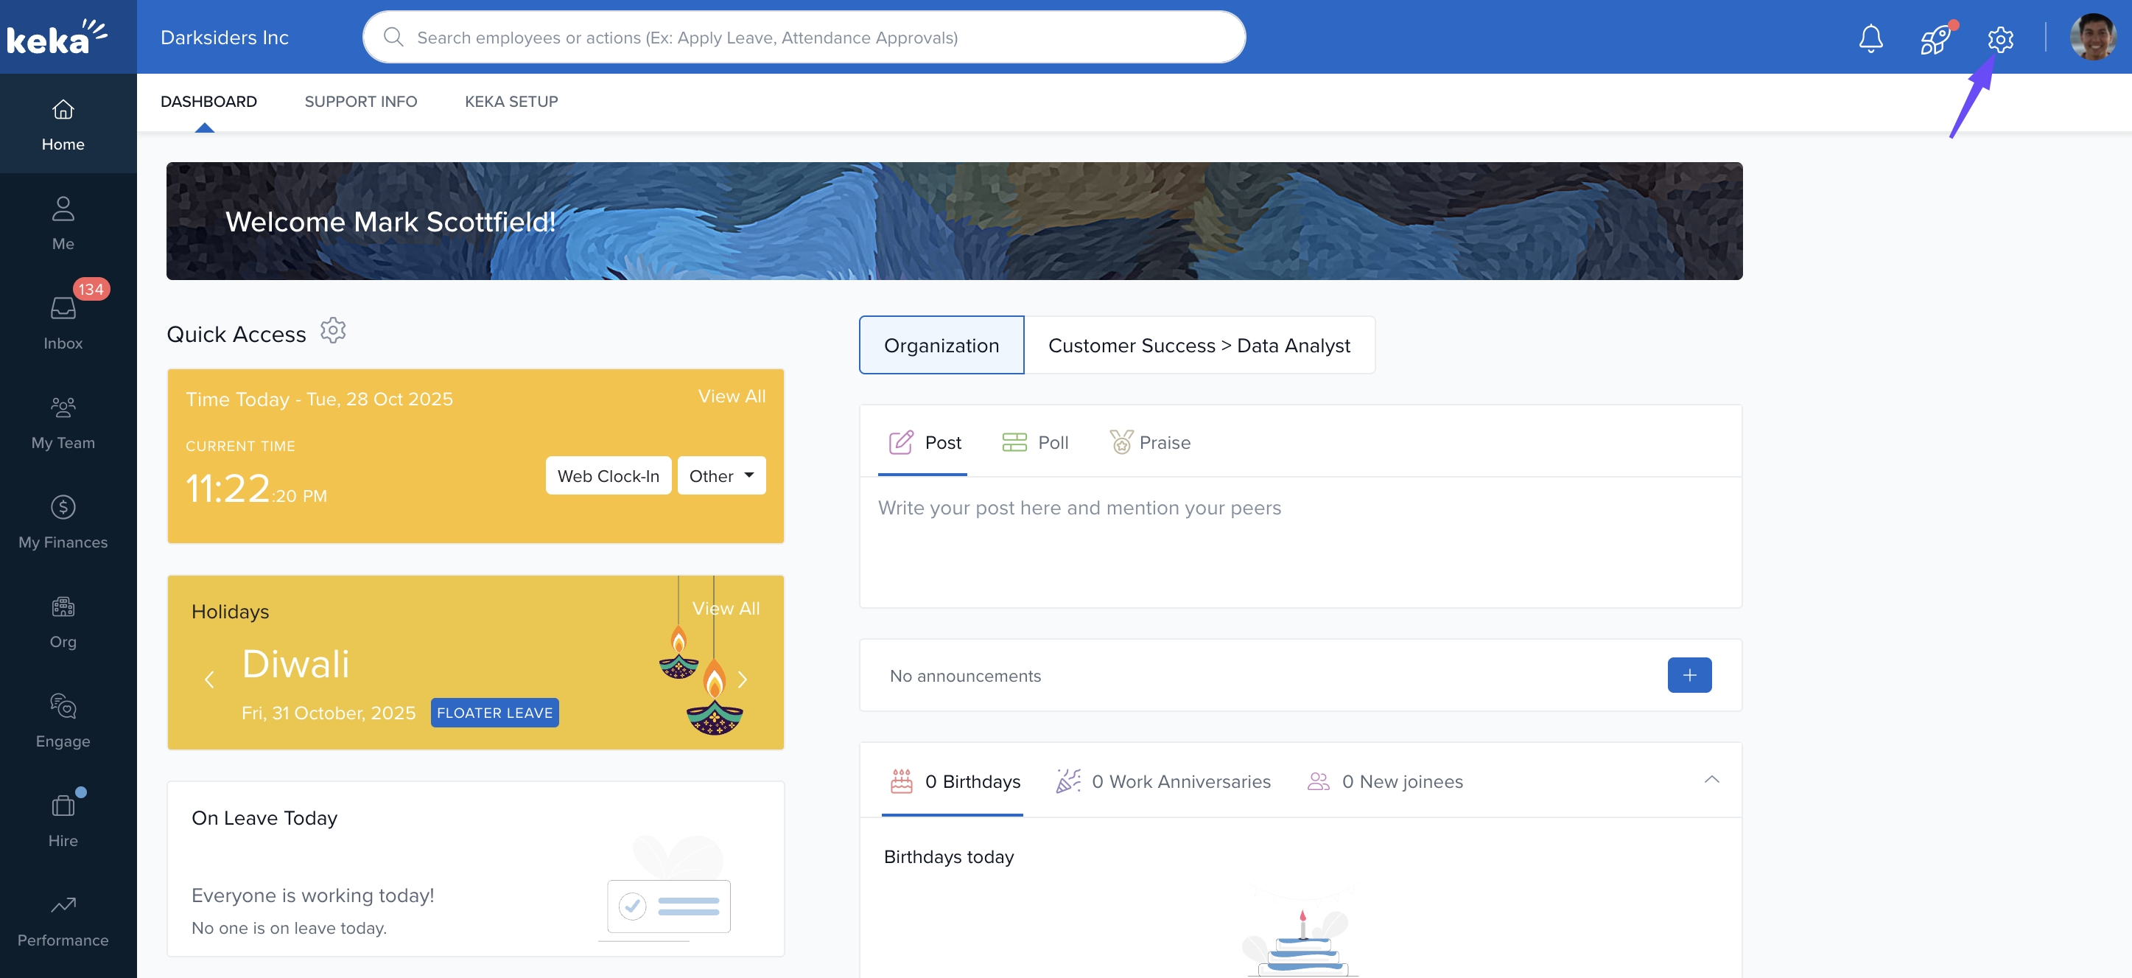Open the Other clock-in dropdown

[721, 475]
